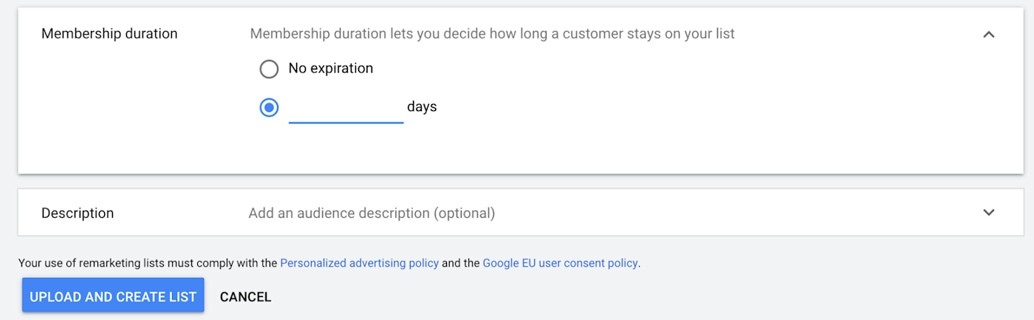Viewport: 1034px width, 320px height.
Task: Click the 'No expiration' option label text
Action: pyautogui.click(x=330, y=69)
